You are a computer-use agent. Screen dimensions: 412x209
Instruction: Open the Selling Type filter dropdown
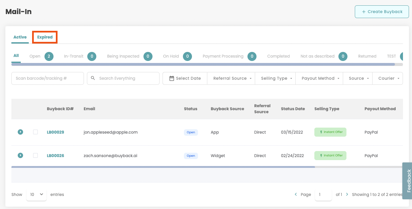[275, 78]
